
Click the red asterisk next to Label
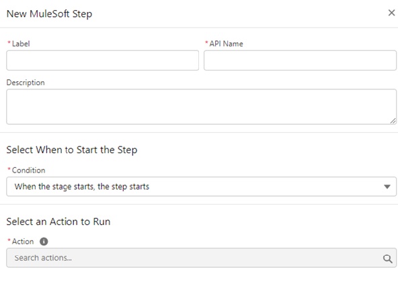(9, 42)
